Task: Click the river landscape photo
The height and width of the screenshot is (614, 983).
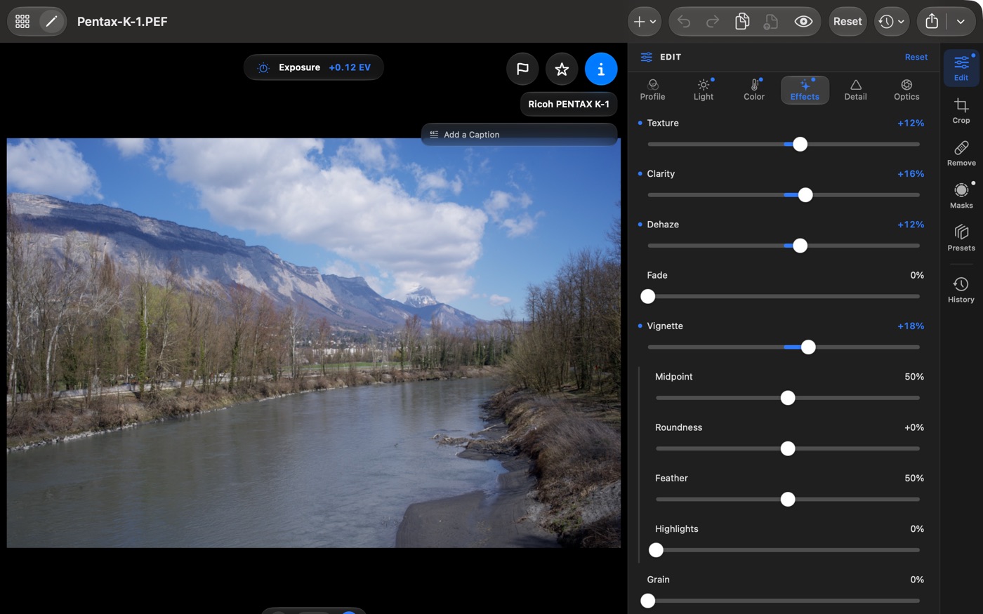Action: point(314,342)
